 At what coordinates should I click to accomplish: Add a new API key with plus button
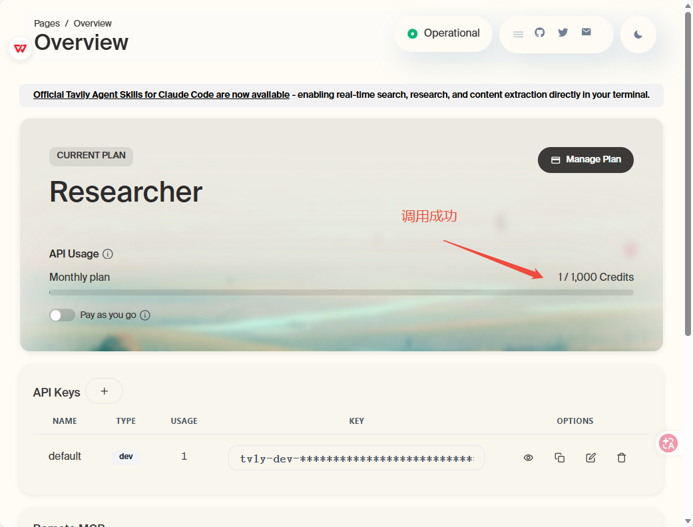(x=105, y=391)
